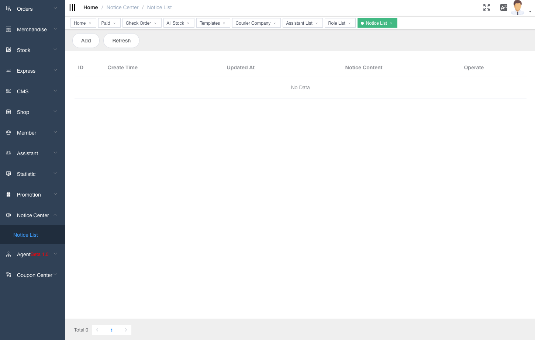Screen dimensions: 535x340
Task: Select the Statistic sidebar icon
Action: pos(8,173)
